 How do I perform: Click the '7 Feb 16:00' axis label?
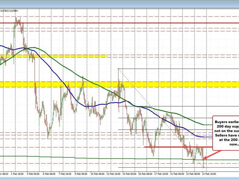point(65,174)
